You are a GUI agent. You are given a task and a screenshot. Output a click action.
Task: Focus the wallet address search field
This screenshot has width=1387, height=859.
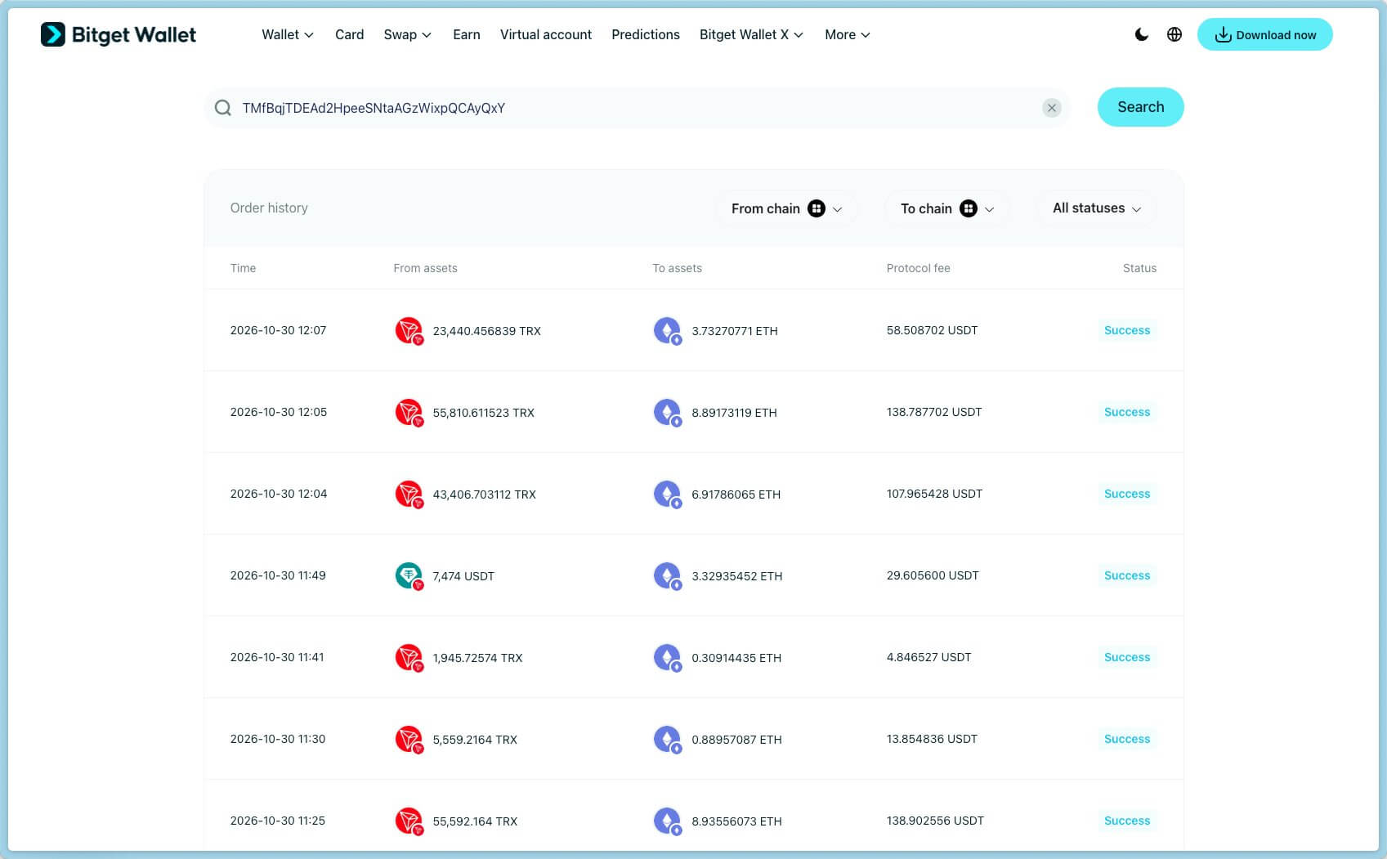[638, 108]
